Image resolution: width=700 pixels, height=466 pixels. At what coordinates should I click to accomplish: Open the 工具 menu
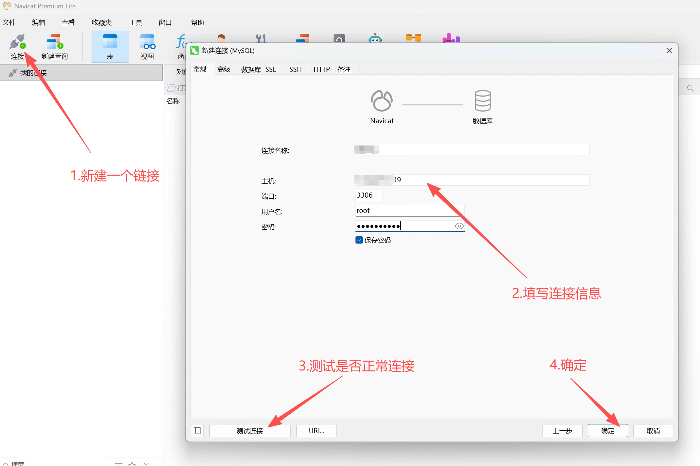tap(135, 23)
